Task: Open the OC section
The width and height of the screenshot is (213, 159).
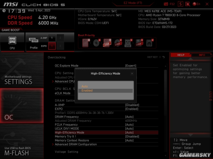Action: point(22,106)
